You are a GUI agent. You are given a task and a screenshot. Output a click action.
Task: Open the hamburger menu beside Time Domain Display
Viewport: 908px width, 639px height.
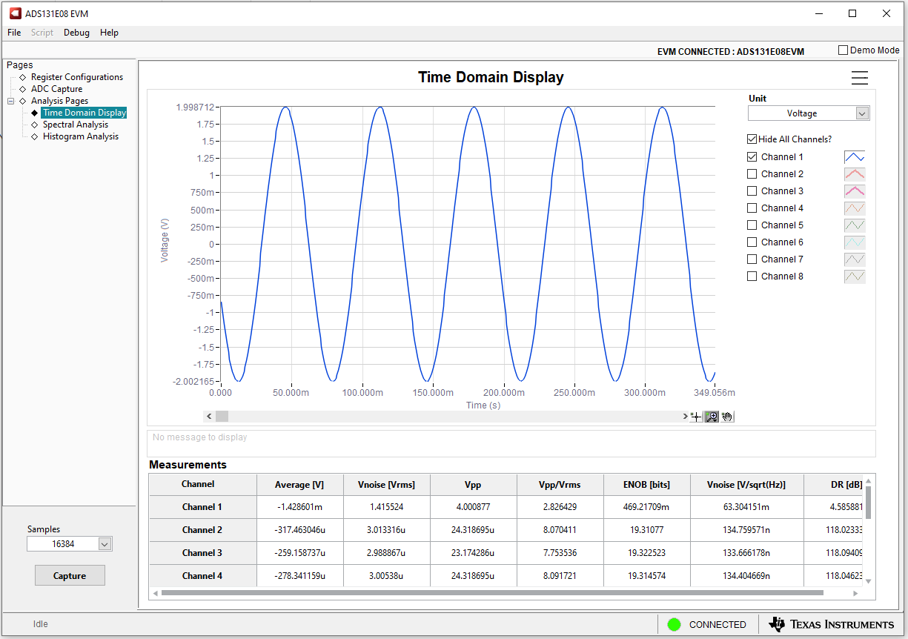tap(859, 78)
